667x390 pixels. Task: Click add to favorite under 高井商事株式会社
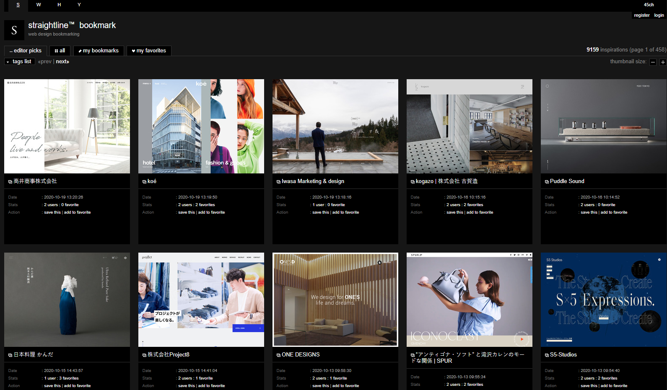tap(77, 212)
